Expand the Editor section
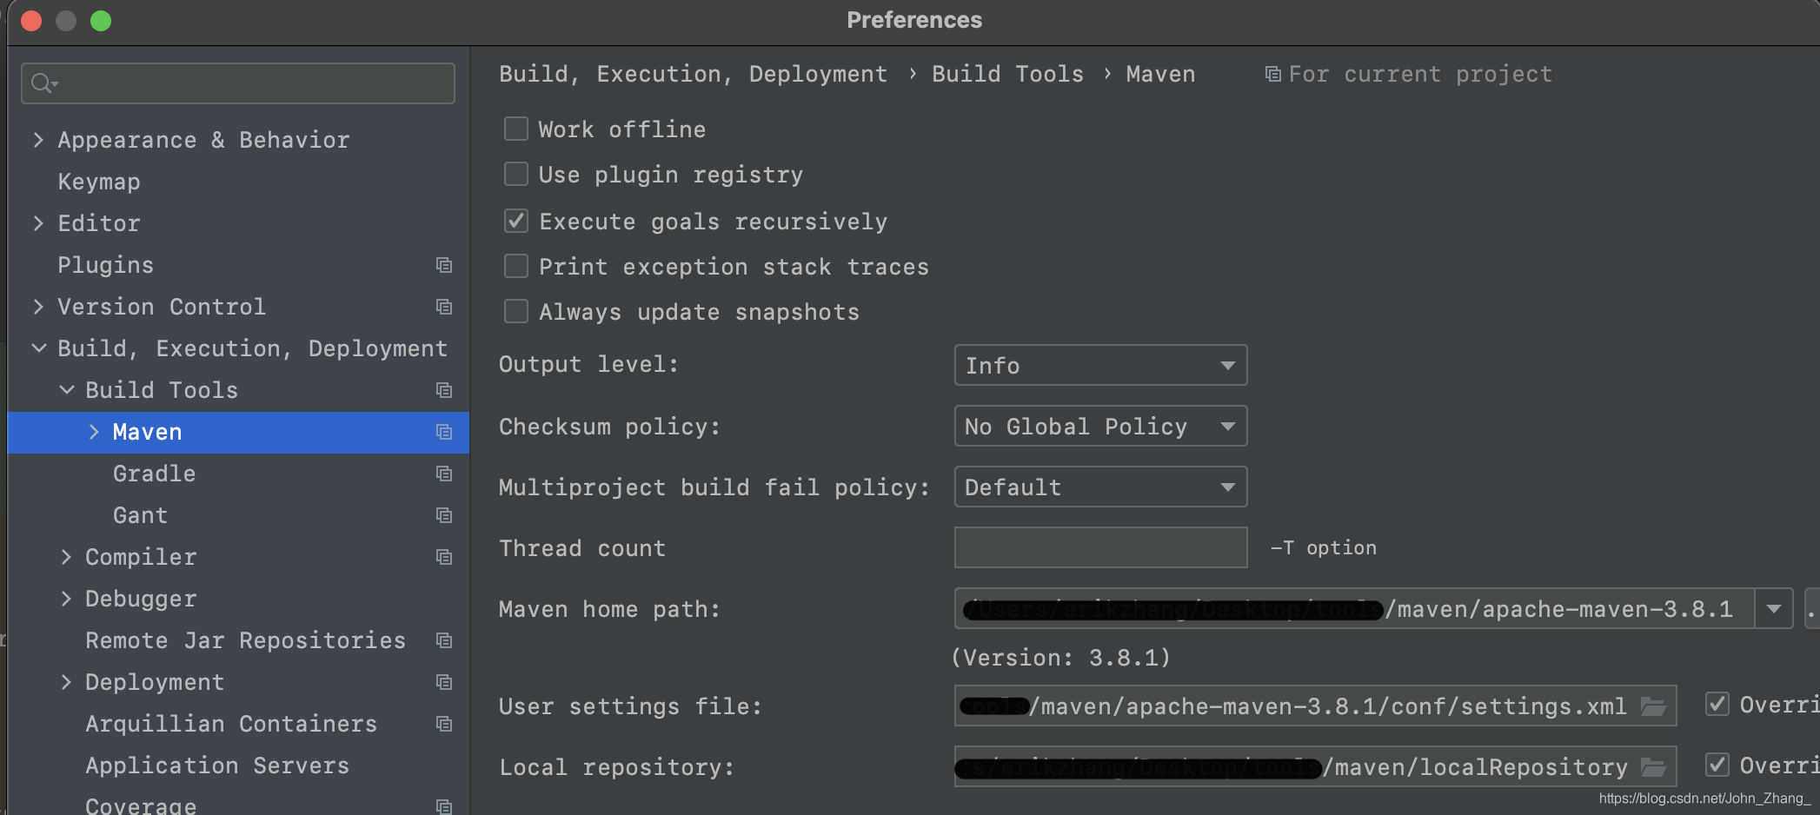This screenshot has height=815, width=1820. click(x=38, y=223)
